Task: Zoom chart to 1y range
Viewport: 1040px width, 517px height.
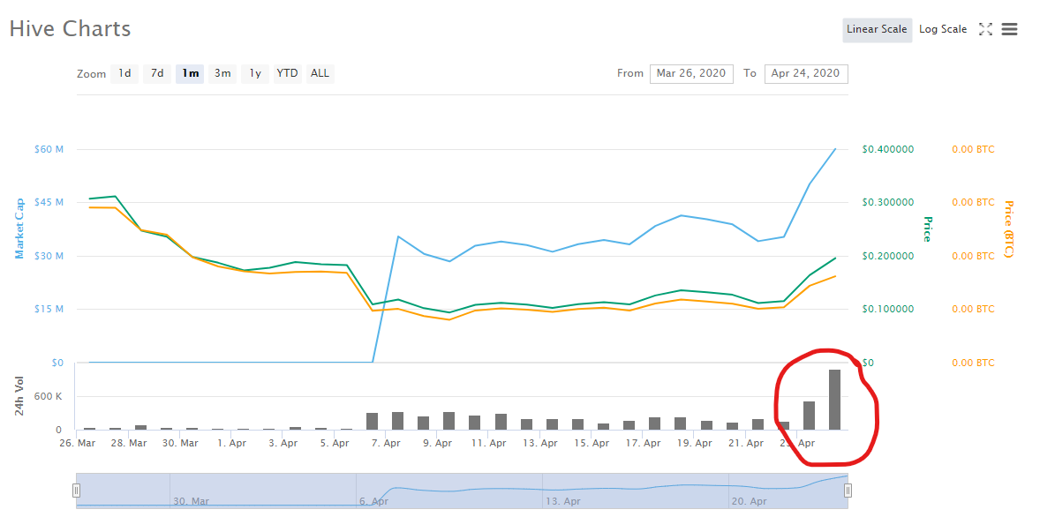Action: (255, 73)
